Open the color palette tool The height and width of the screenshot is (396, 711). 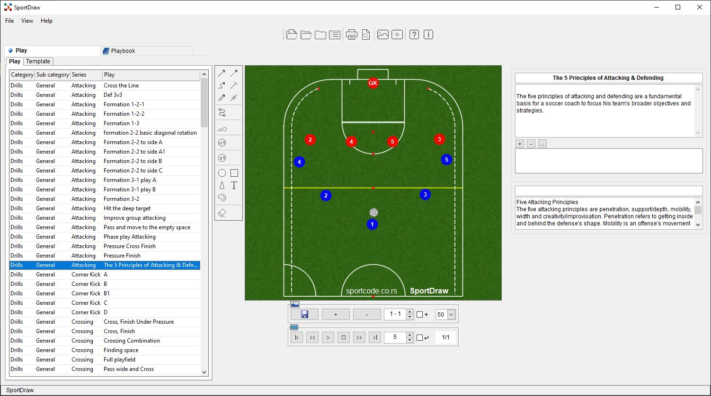pyautogui.click(x=222, y=198)
